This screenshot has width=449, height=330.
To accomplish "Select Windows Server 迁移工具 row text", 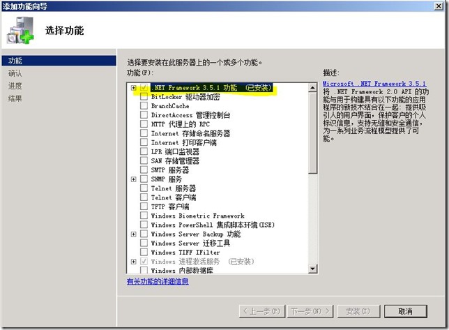I will coord(191,243).
